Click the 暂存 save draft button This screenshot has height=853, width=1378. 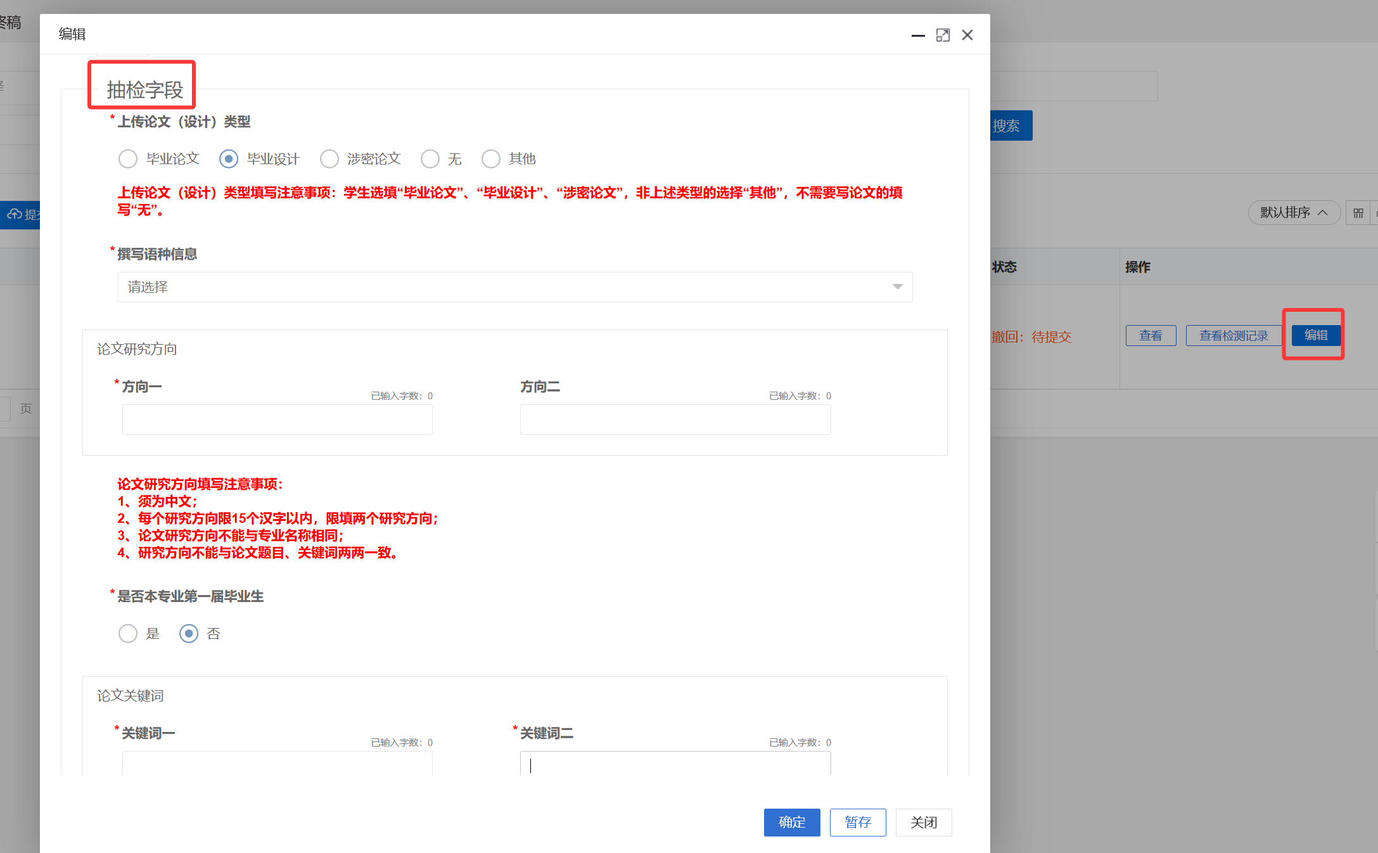[858, 823]
